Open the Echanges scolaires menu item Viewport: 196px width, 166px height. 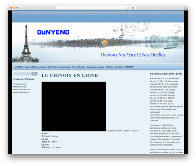tap(96, 67)
